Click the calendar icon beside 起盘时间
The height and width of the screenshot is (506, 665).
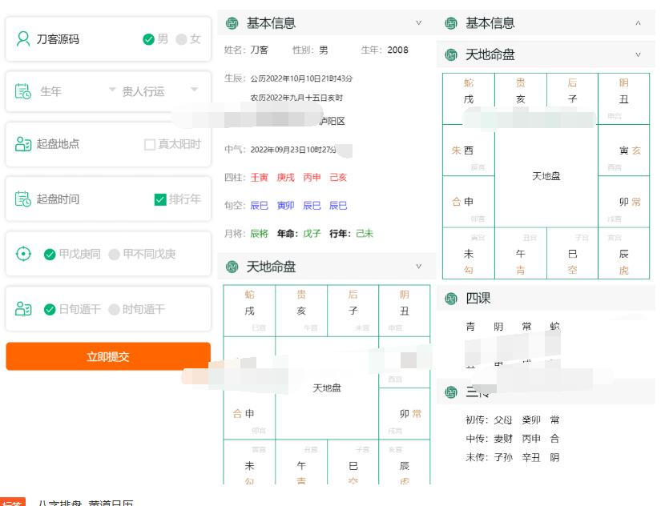pyautogui.click(x=21, y=199)
